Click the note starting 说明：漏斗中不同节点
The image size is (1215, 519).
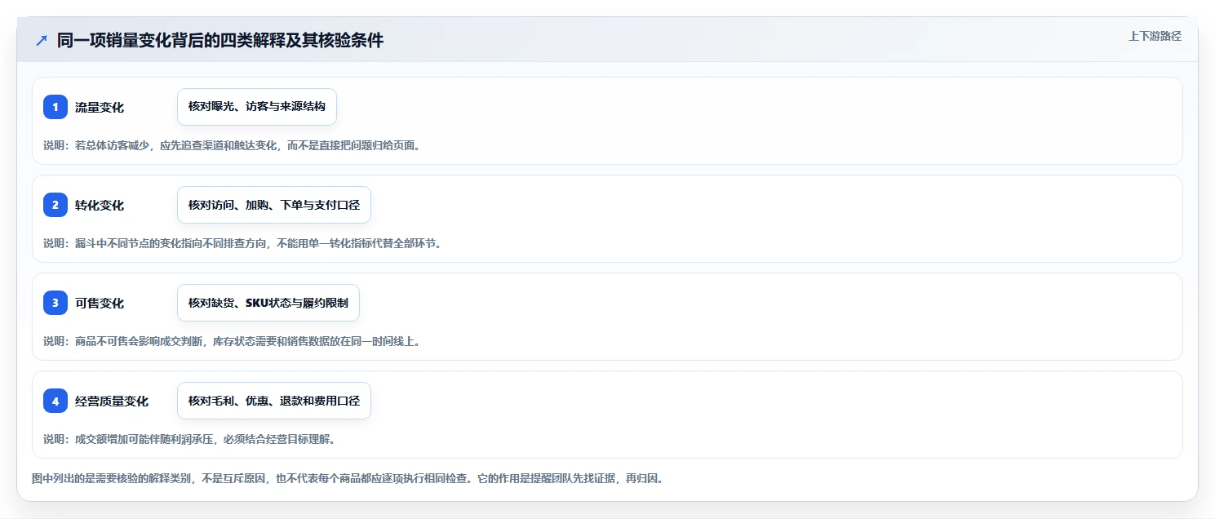point(242,243)
